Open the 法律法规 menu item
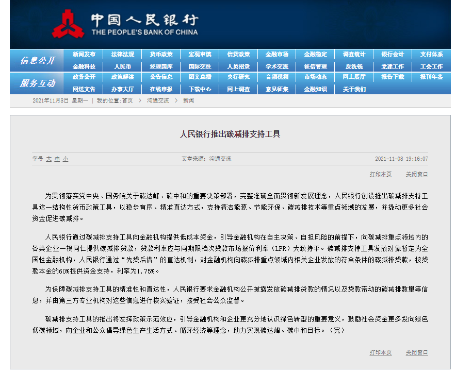 [123, 54]
